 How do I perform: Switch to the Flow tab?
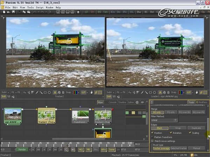[100, 102]
